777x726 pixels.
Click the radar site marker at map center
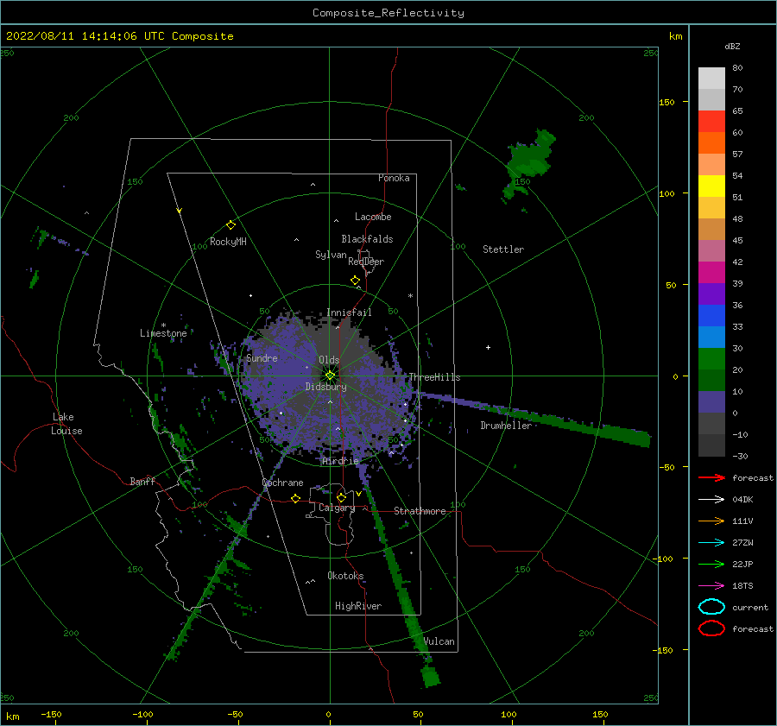[330, 376]
